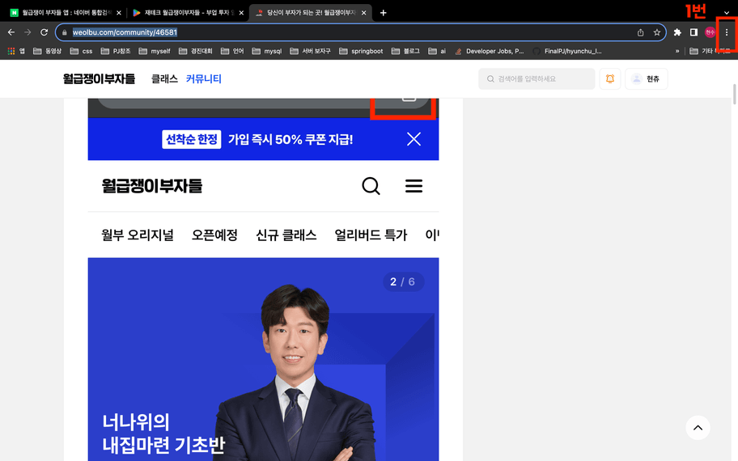Open the 언어 bookmark folder
The height and width of the screenshot is (461, 738).
tap(232, 51)
